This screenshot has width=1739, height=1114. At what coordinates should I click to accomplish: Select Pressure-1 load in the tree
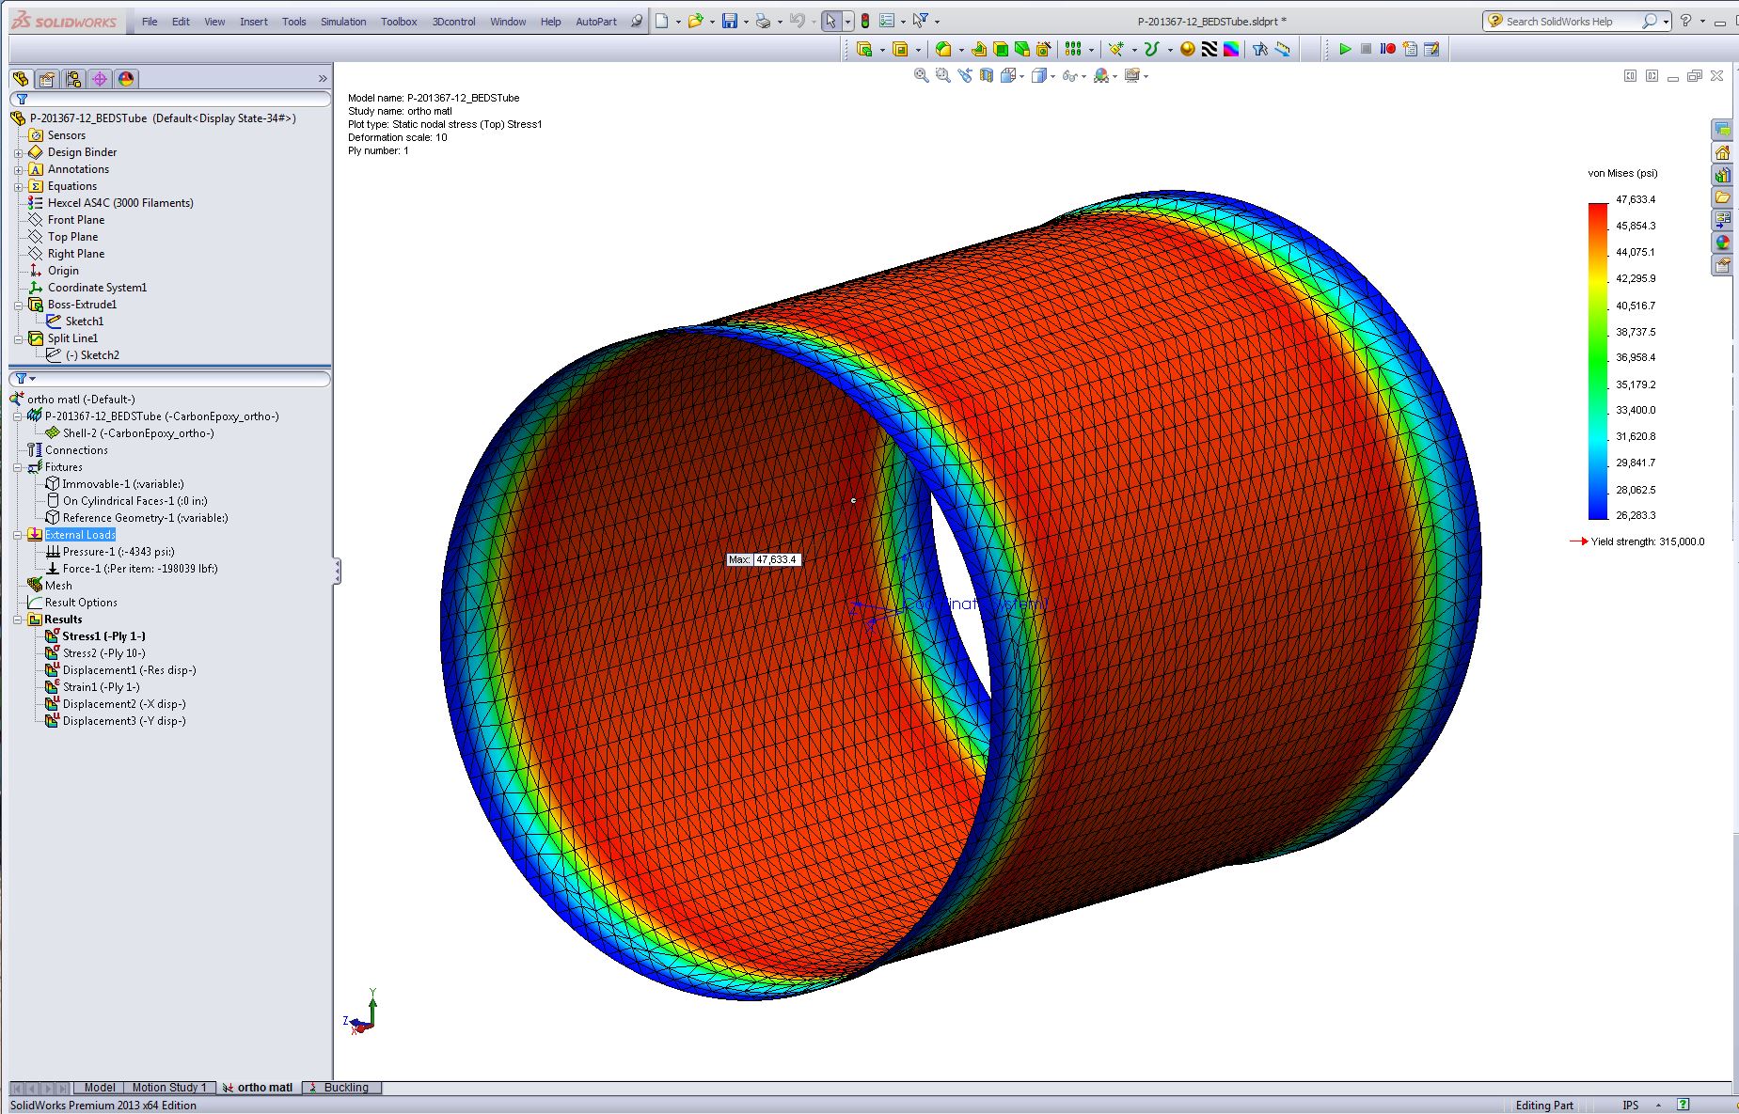point(118,552)
